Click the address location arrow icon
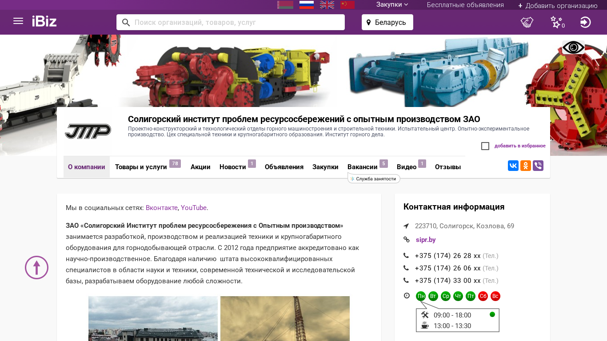 pos(406,226)
